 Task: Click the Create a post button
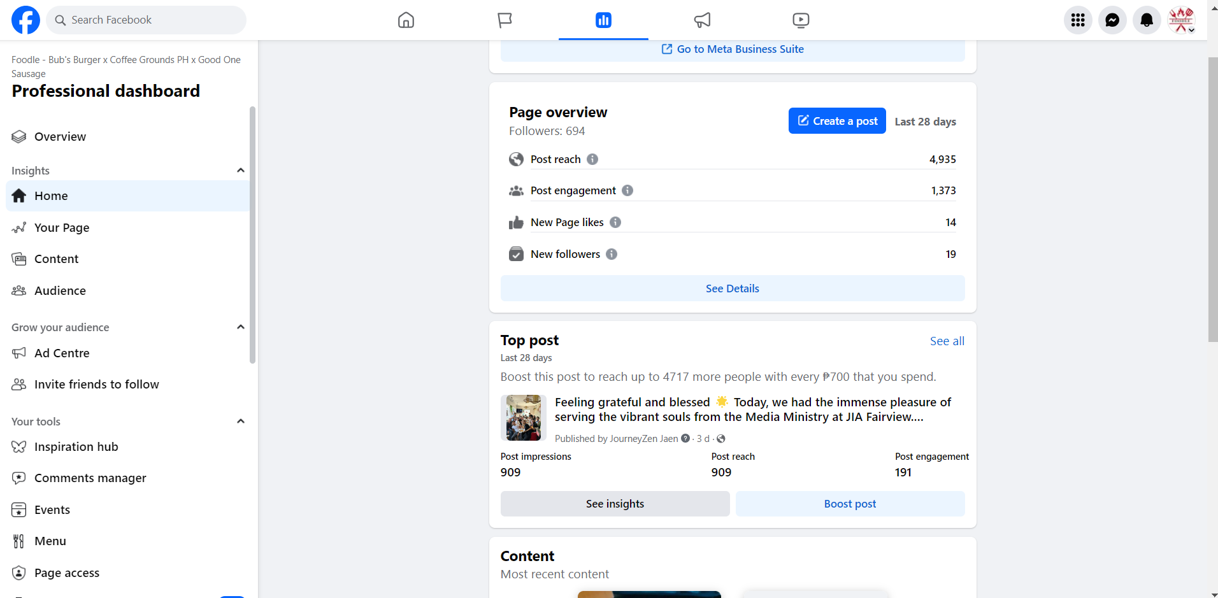(837, 121)
